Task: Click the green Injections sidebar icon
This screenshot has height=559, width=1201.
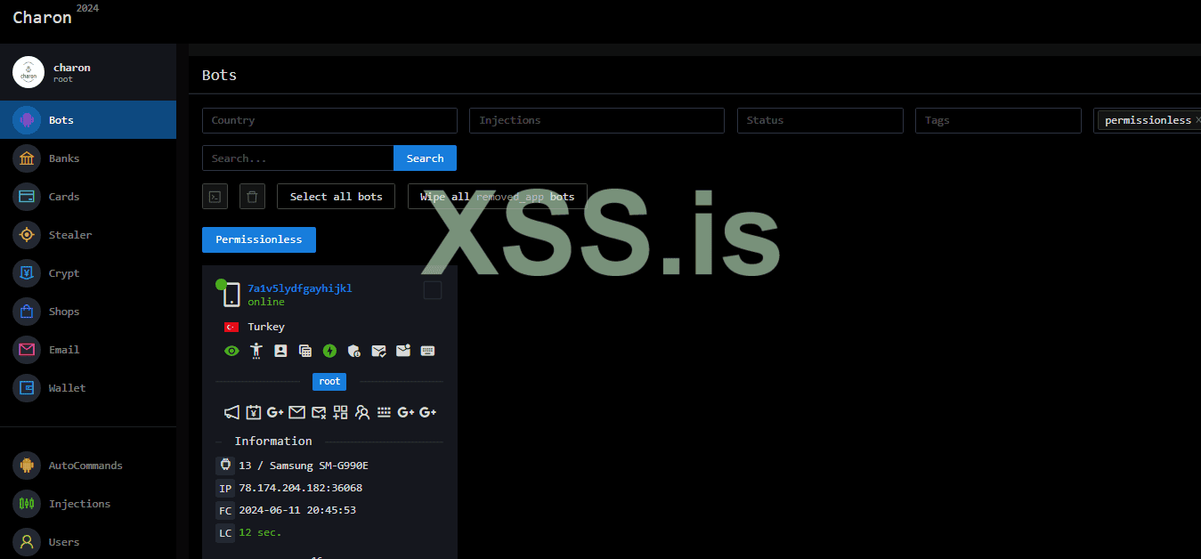Action: (27, 504)
